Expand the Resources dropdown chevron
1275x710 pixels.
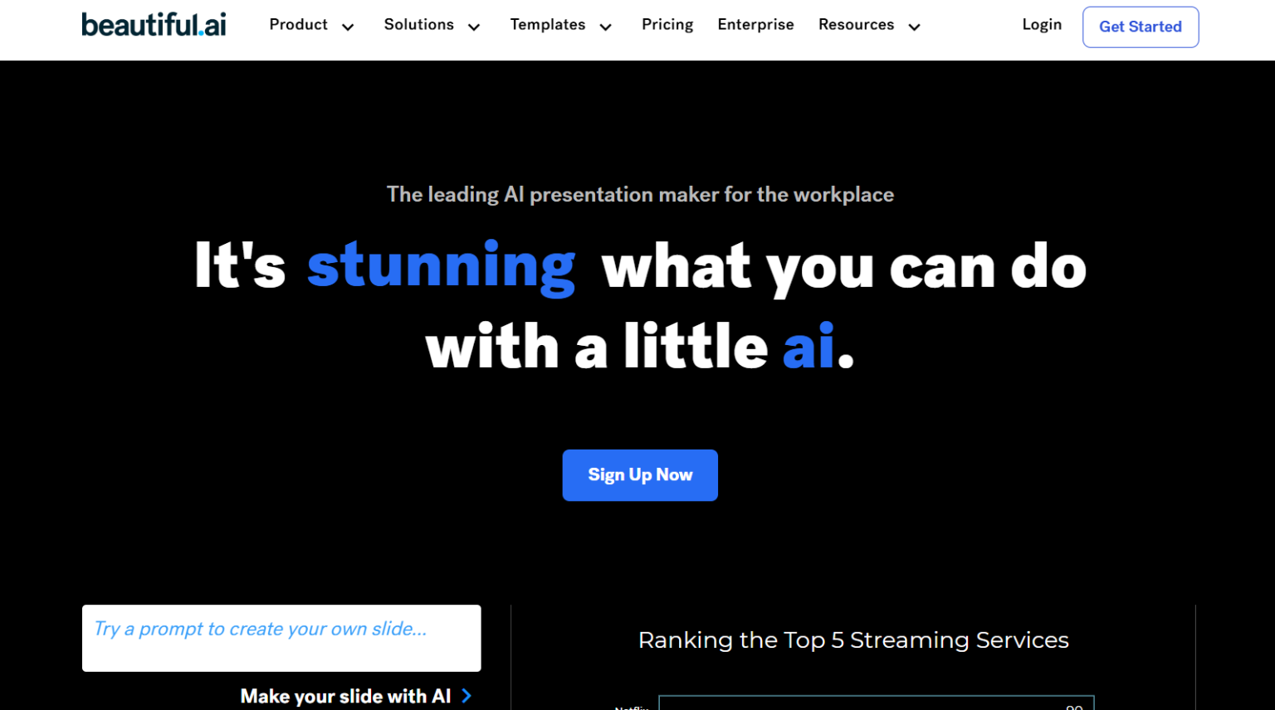click(x=915, y=27)
